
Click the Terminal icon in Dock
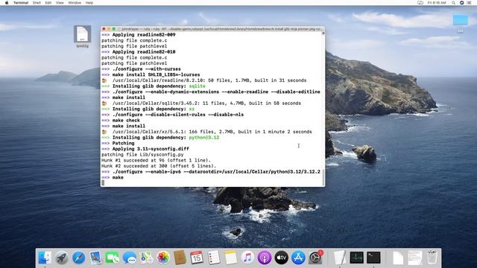click(373, 258)
